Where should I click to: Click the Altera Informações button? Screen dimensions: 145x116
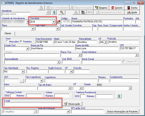[x=81, y=8]
